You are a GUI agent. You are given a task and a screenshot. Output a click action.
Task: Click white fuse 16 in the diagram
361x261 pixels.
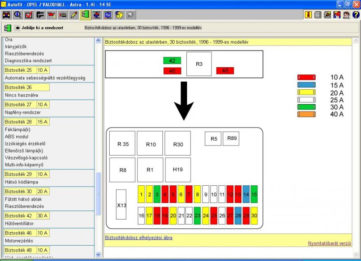141,216
